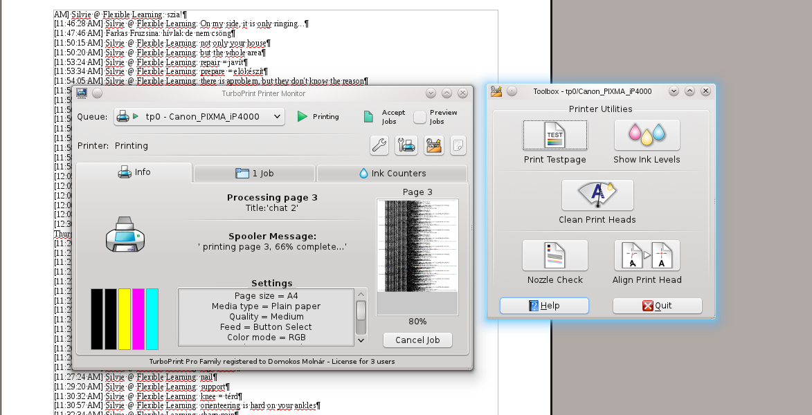This screenshot has width=812, height=415.
Task: Click the grayed page note icon
Action: [458, 145]
